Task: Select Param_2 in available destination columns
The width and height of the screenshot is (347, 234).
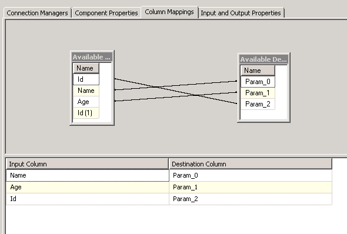Action: [x=258, y=104]
